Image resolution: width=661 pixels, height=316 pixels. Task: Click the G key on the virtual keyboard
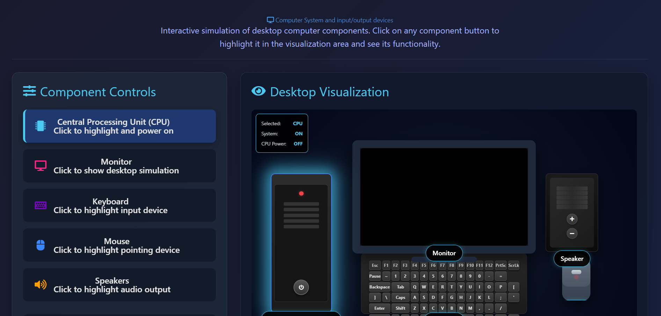click(452, 298)
